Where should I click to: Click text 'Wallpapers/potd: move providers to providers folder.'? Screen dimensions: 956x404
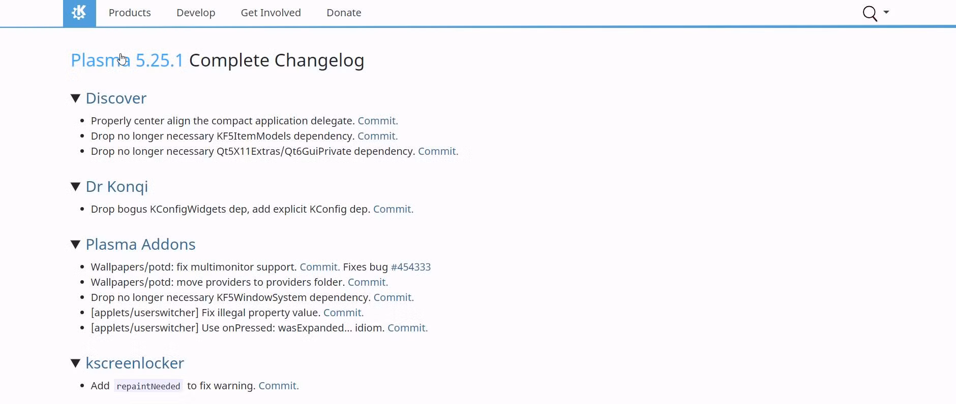point(218,282)
